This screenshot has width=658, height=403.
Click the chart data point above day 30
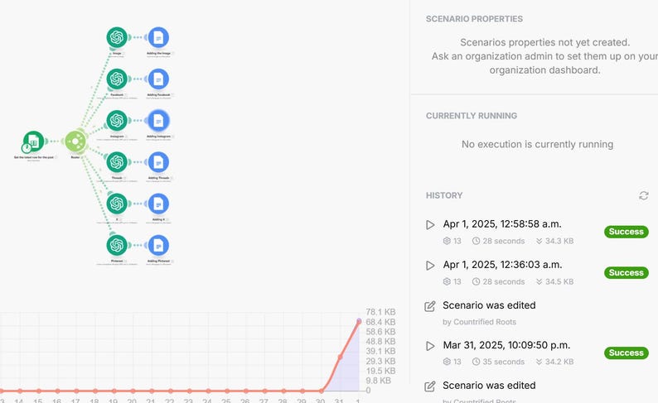[321, 391]
